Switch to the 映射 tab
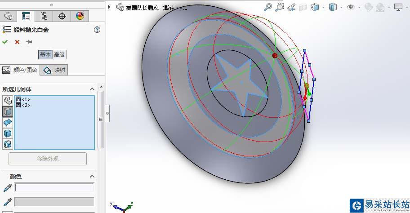This screenshot has height=213, width=410. [x=54, y=70]
